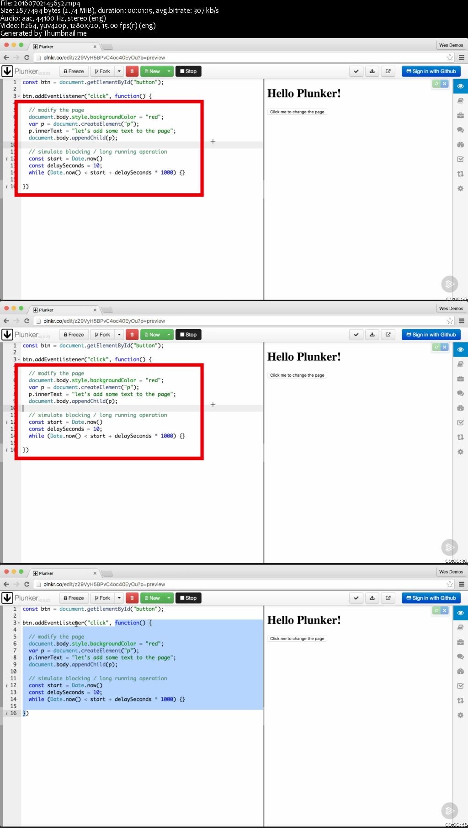Close preview with blue X icon, top frame
The height and width of the screenshot is (828, 468).
coord(444,84)
